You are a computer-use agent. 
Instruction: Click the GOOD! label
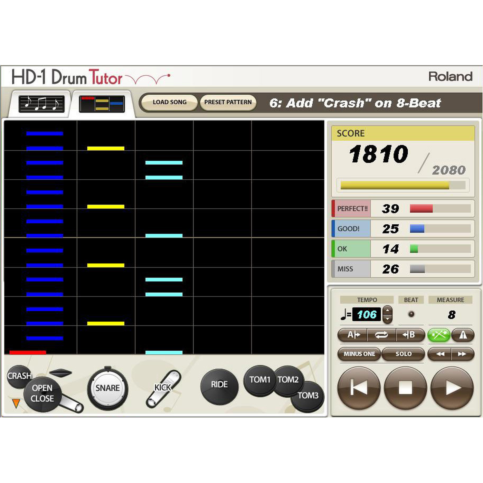348,229
